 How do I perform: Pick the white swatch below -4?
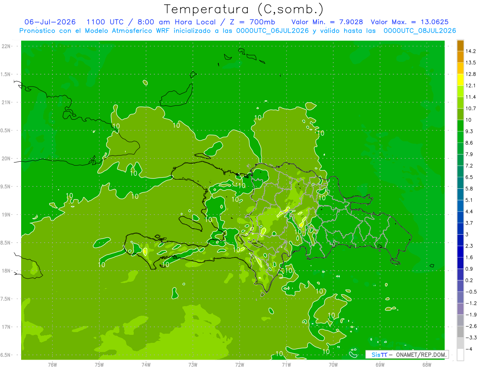pos(460,355)
